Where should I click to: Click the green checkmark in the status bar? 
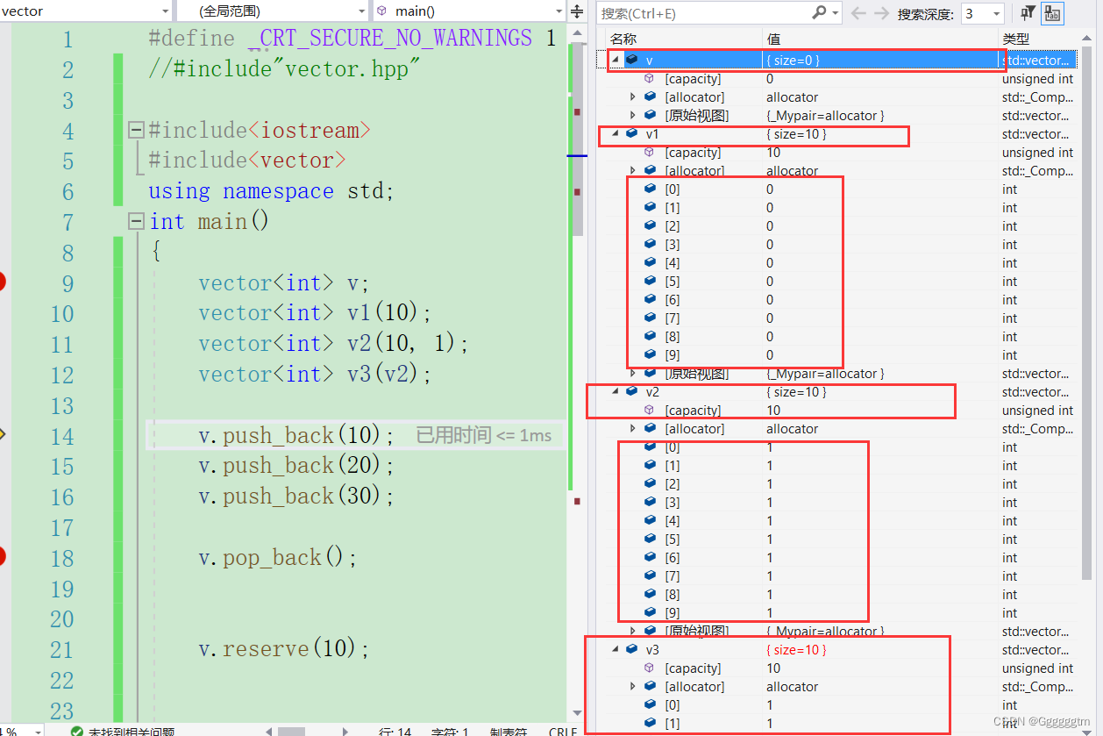tap(77, 729)
